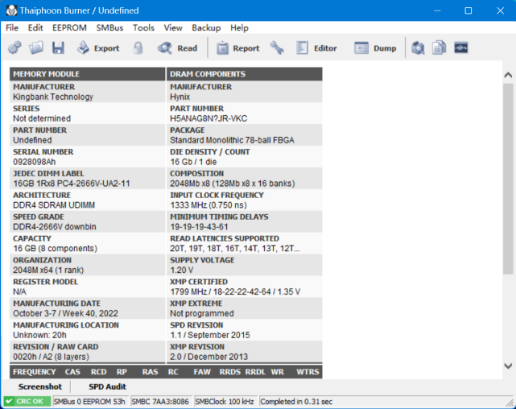Click the CRC OK status indicator
Screen dimensions: 516x409
[27, 402]
